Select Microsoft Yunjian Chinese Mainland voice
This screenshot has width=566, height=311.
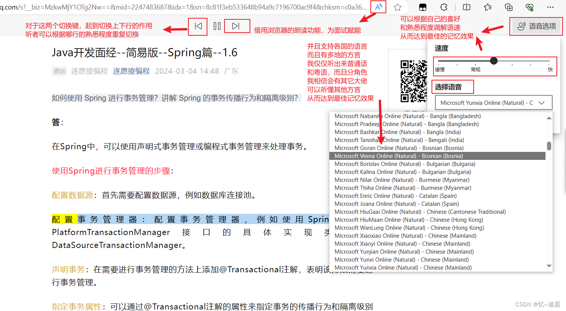pyautogui.click(x=437, y=252)
